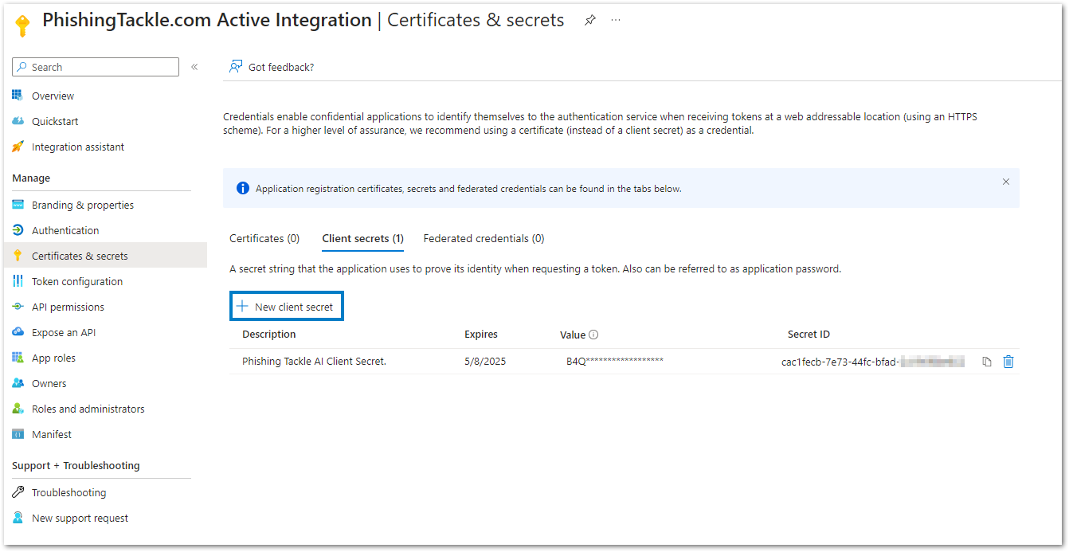Click the expiry date 5/8/2025
The height and width of the screenshot is (552, 1069).
485,362
